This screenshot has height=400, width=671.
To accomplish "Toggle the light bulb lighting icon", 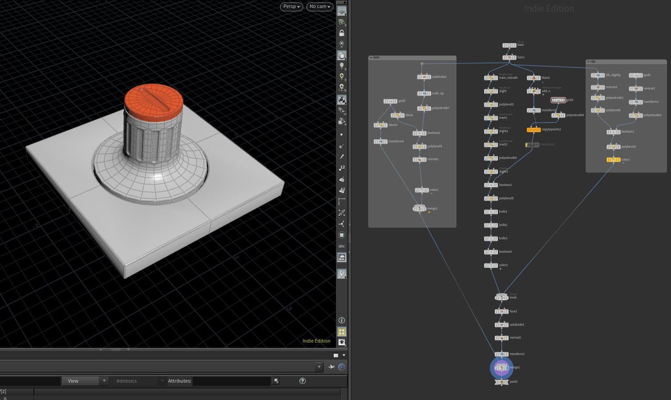I will click(x=342, y=66).
